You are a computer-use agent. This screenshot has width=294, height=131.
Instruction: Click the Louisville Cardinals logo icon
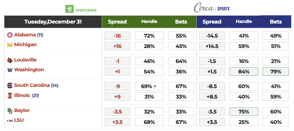coord(10,60)
